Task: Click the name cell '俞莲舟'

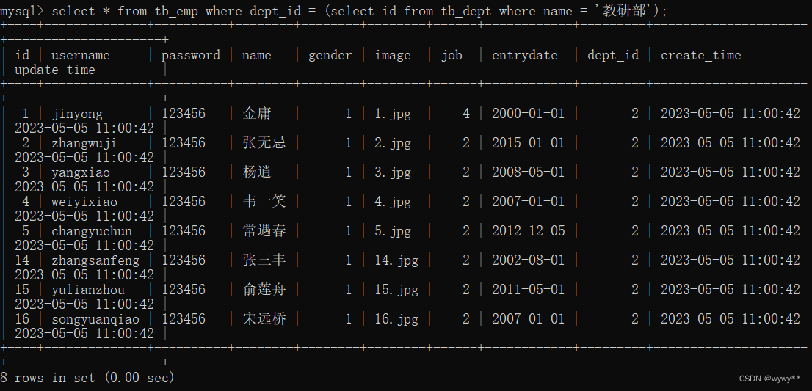Action: point(264,289)
